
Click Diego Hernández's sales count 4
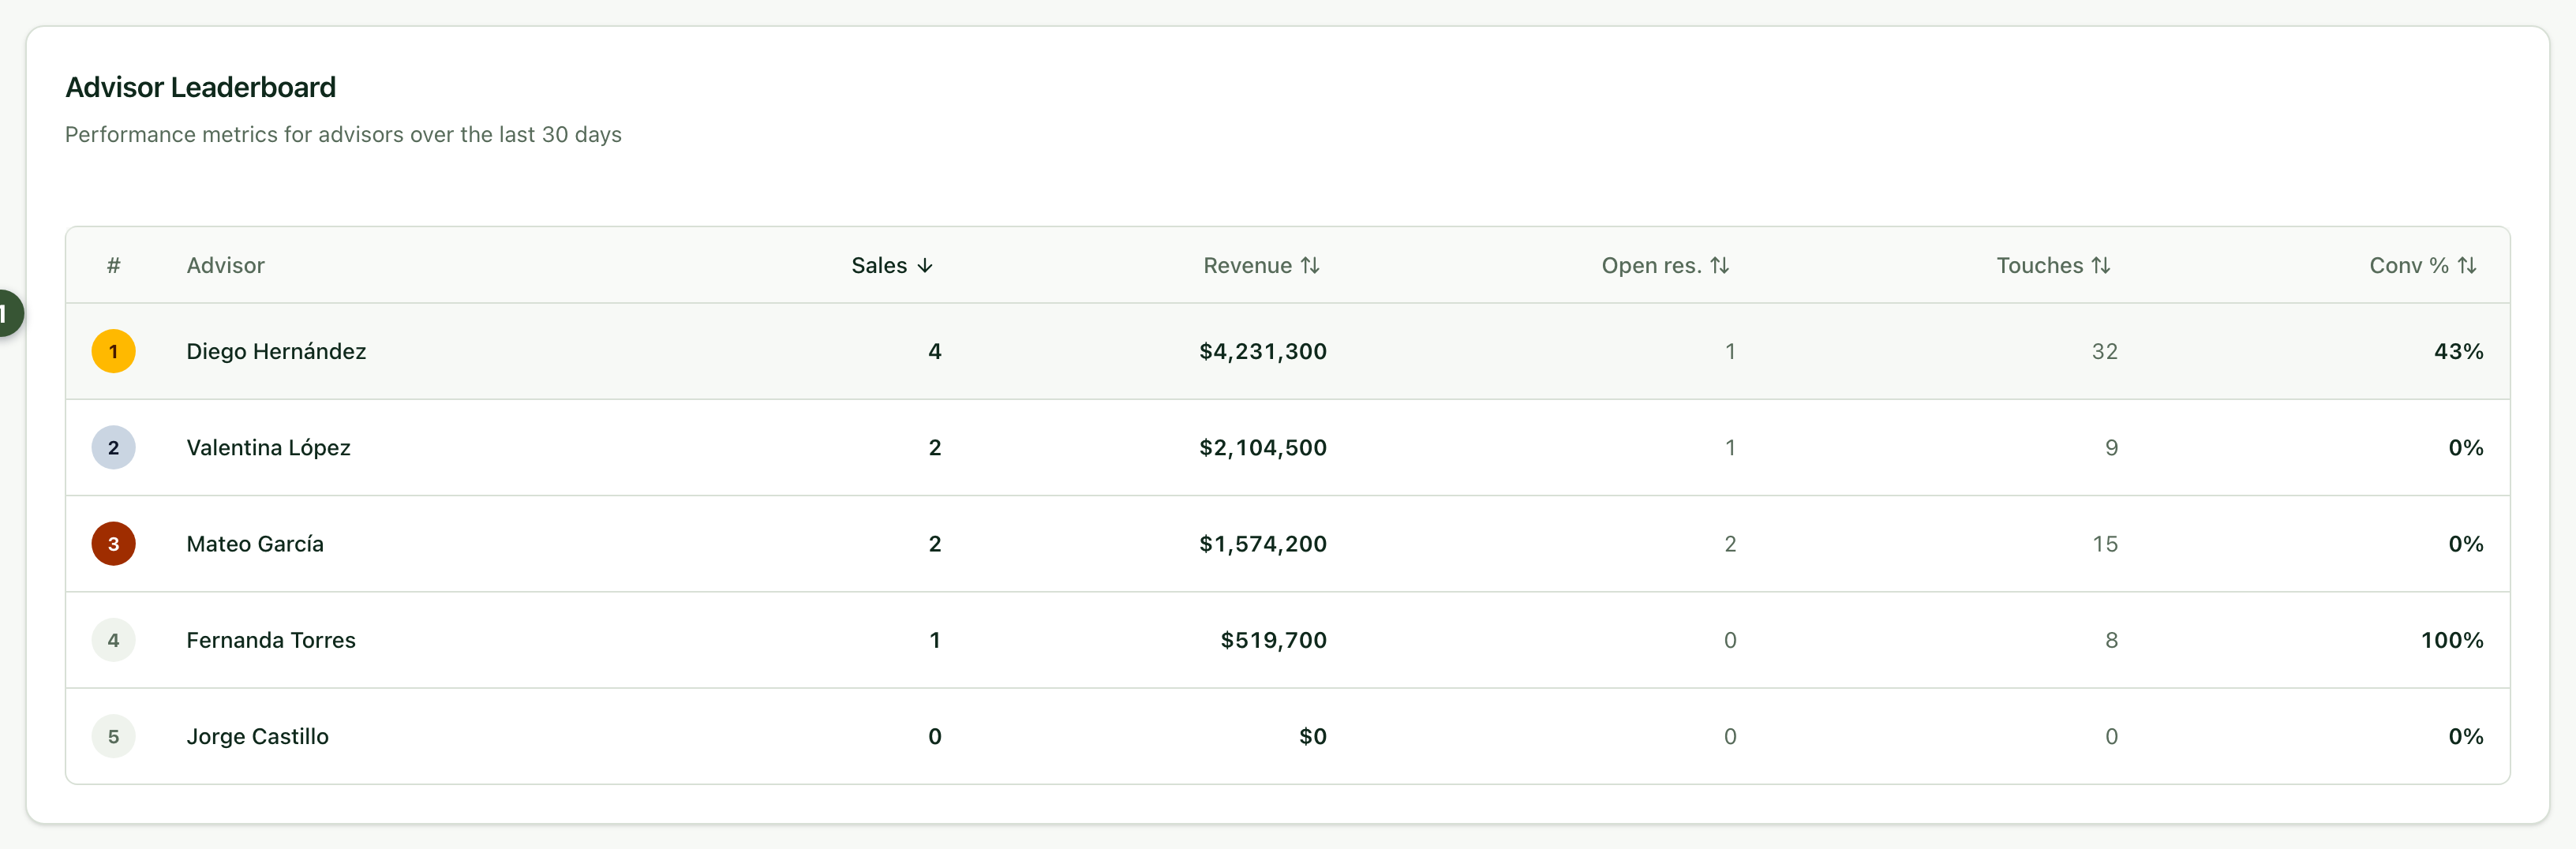click(x=934, y=351)
